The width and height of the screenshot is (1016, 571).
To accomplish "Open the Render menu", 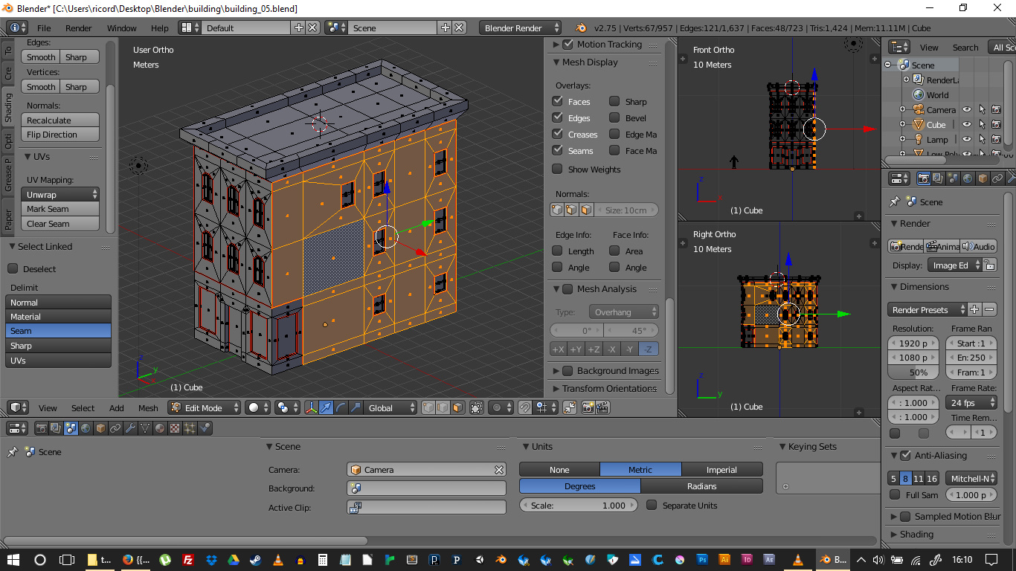I will pyautogui.click(x=78, y=28).
